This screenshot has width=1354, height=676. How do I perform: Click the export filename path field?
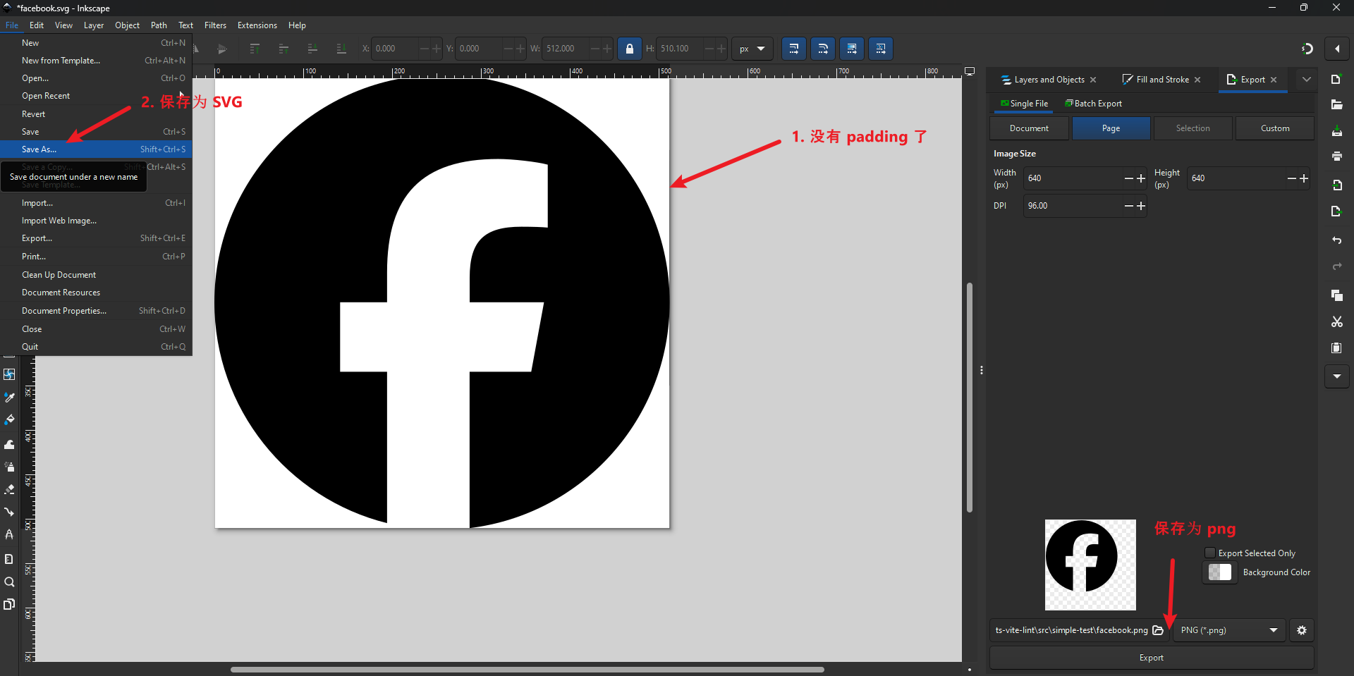point(1071,630)
